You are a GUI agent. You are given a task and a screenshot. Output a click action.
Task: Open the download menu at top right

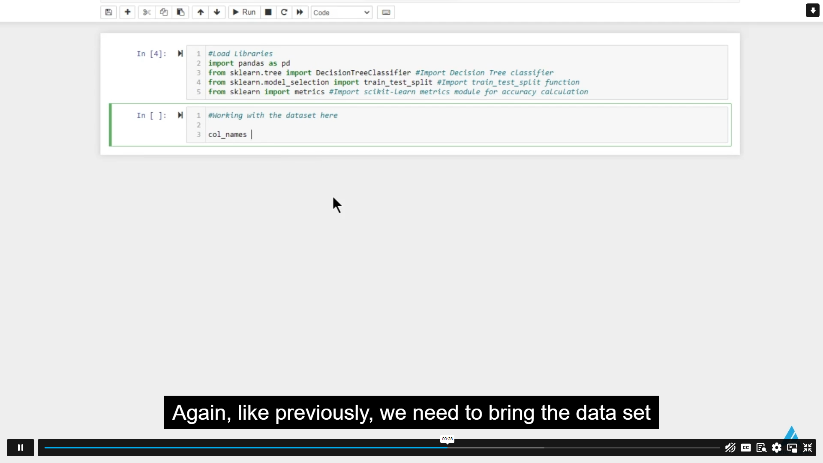[812, 10]
